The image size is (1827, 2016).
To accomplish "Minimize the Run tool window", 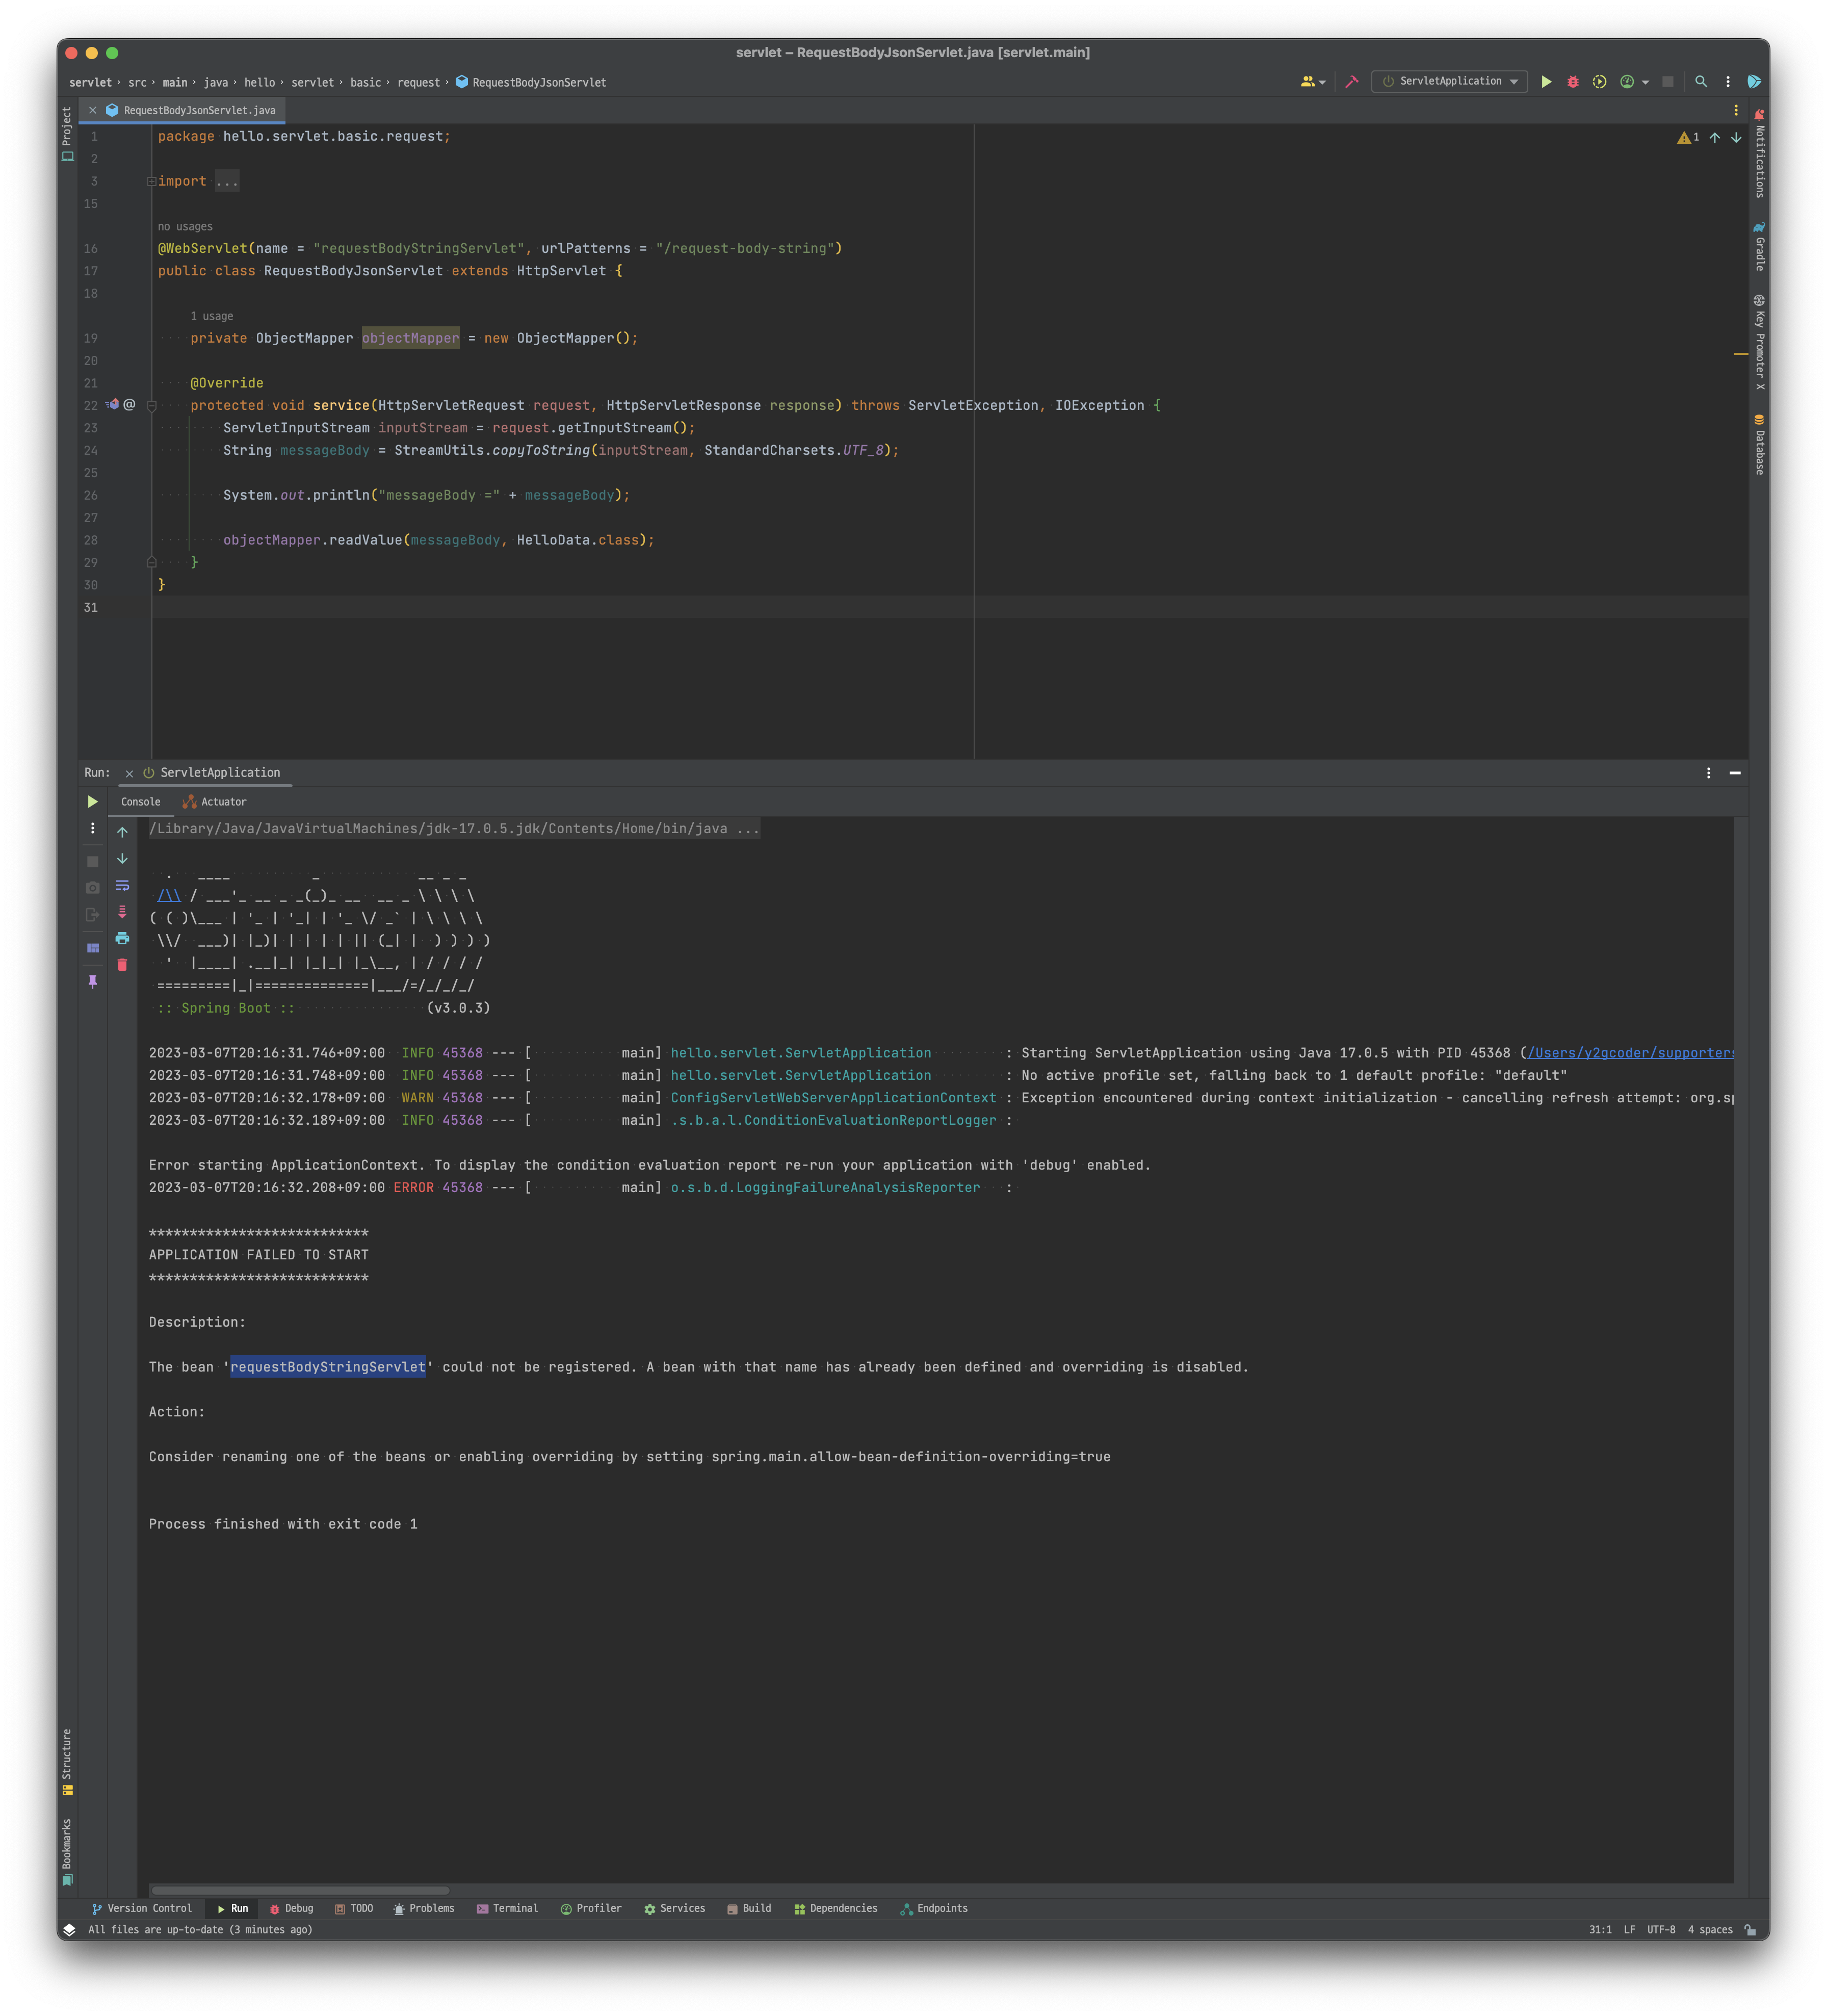I will [1735, 773].
